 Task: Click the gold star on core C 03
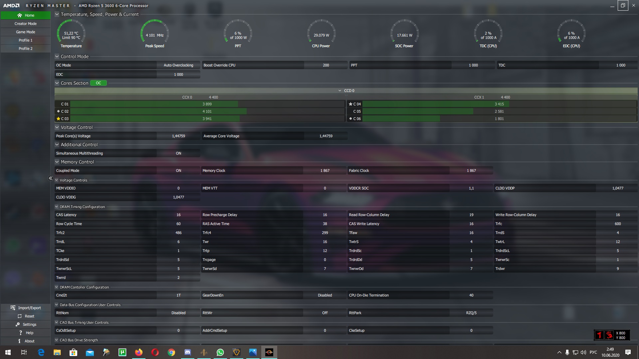(x=58, y=119)
